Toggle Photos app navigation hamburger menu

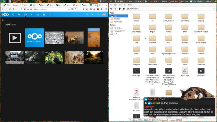(x=3, y=20)
